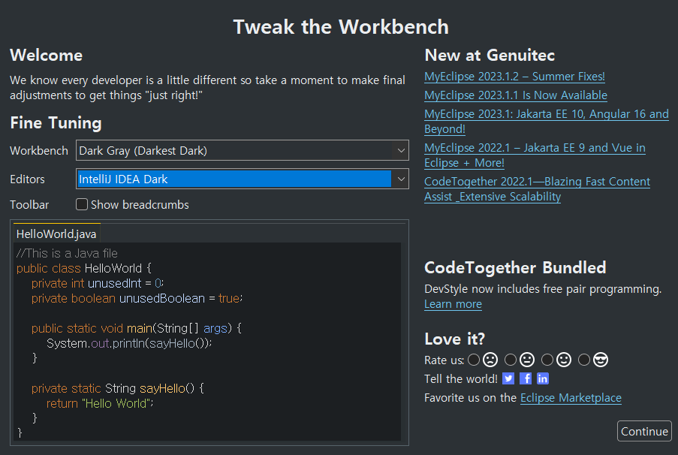Share on Facebook icon
The image size is (678, 455).
[526, 378]
